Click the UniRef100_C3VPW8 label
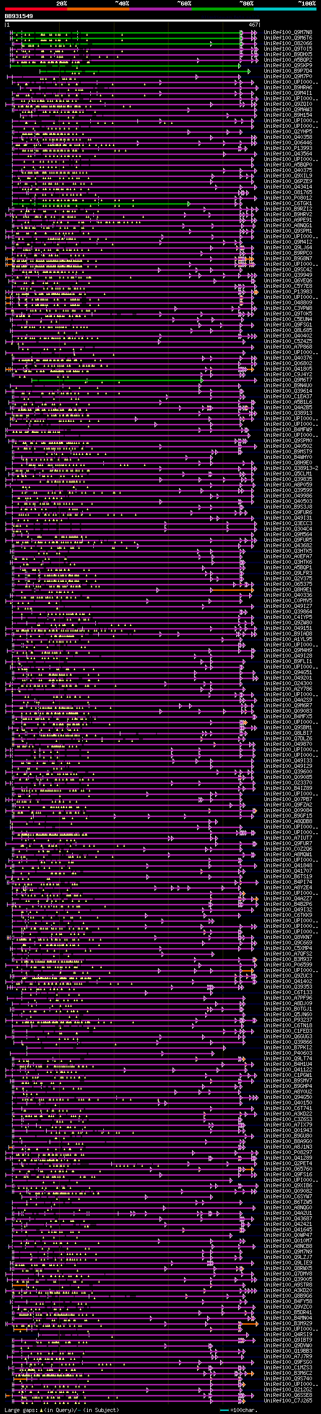 288,308
